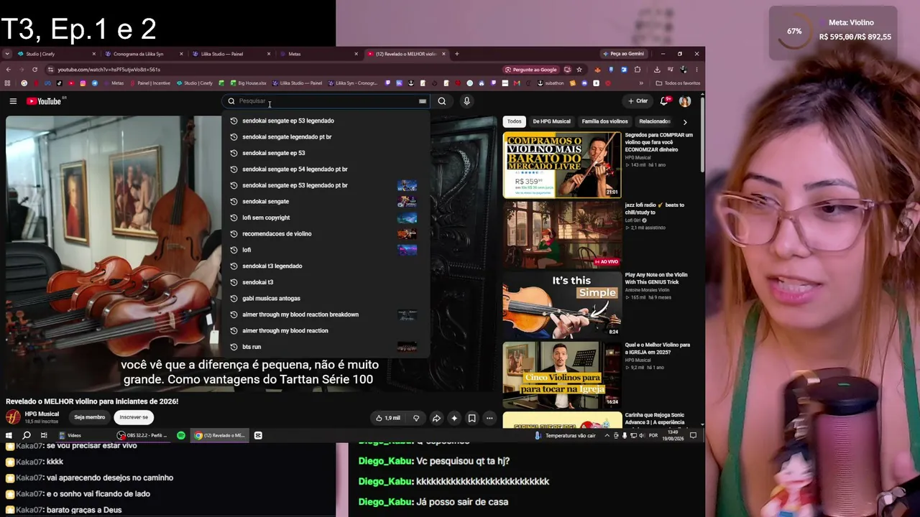The image size is (920, 517).
Task: Select suggestion 'recomendacoes de violino'
Action: pos(326,234)
